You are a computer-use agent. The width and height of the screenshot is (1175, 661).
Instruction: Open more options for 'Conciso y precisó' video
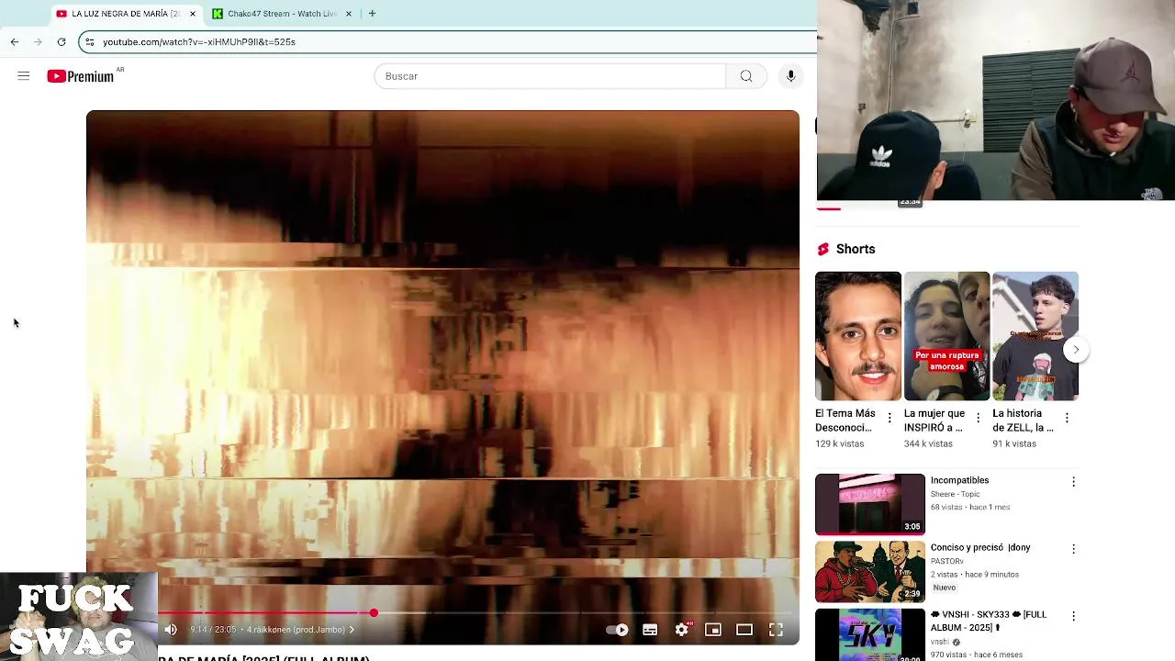click(1073, 549)
